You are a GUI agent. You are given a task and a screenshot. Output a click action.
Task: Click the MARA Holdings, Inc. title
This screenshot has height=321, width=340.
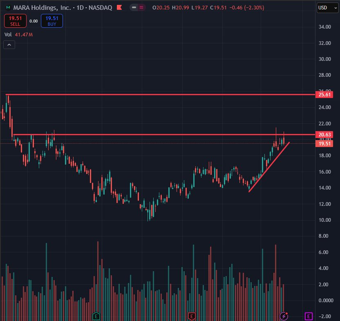click(x=42, y=8)
